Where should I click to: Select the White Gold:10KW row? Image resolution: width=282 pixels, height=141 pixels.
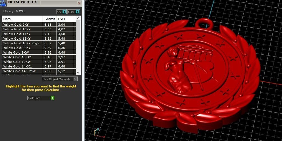[39, 62]
